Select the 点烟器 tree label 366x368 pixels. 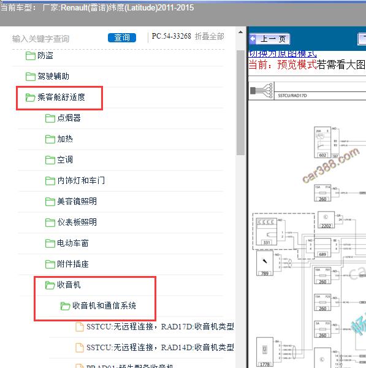point(69,118)
